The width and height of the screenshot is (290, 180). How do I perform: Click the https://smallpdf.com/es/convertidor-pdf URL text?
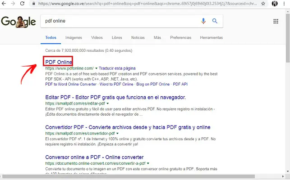pyautogui.click(x=80, y=133)
